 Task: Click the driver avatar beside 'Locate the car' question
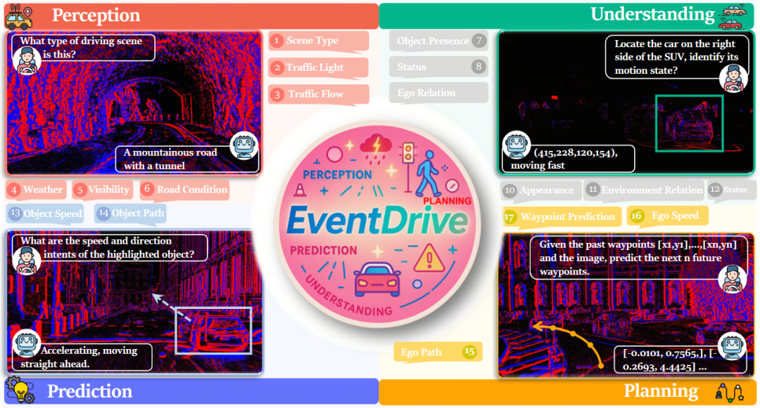(733, 78)
